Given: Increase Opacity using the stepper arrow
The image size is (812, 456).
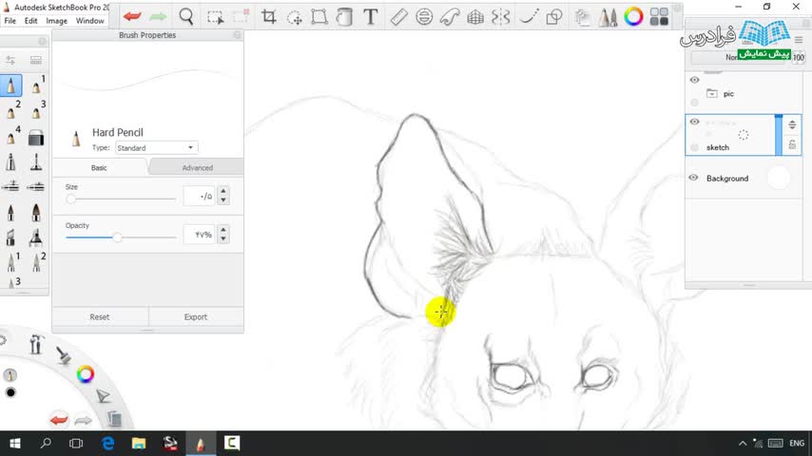Looking at the screenshot, I should click(223, 230).
